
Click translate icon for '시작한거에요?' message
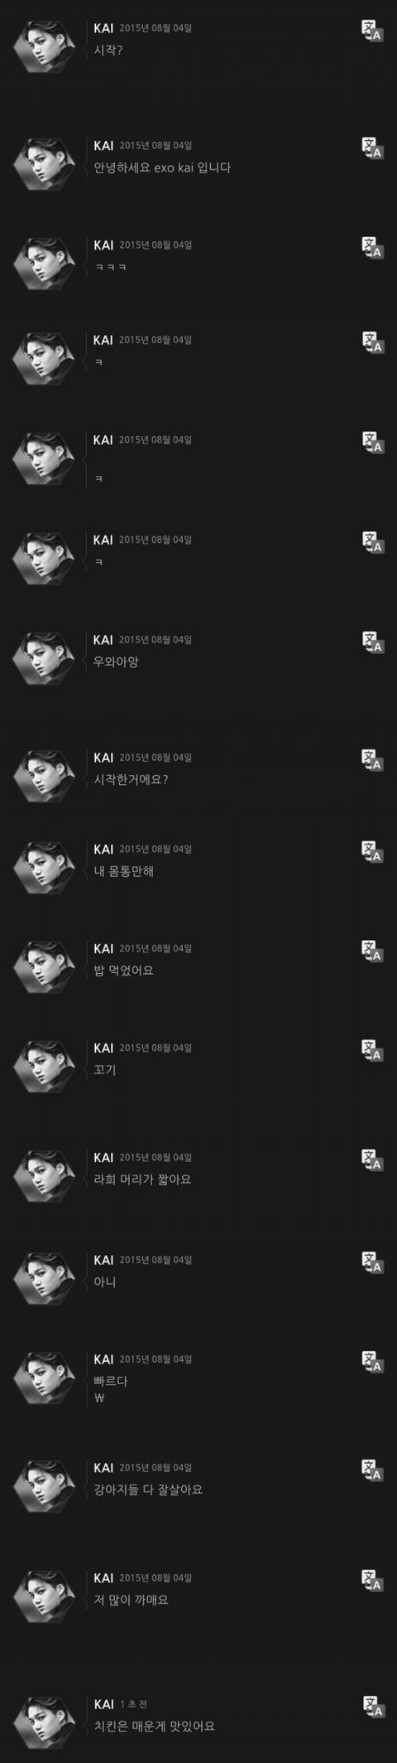[x=373, y=761]
